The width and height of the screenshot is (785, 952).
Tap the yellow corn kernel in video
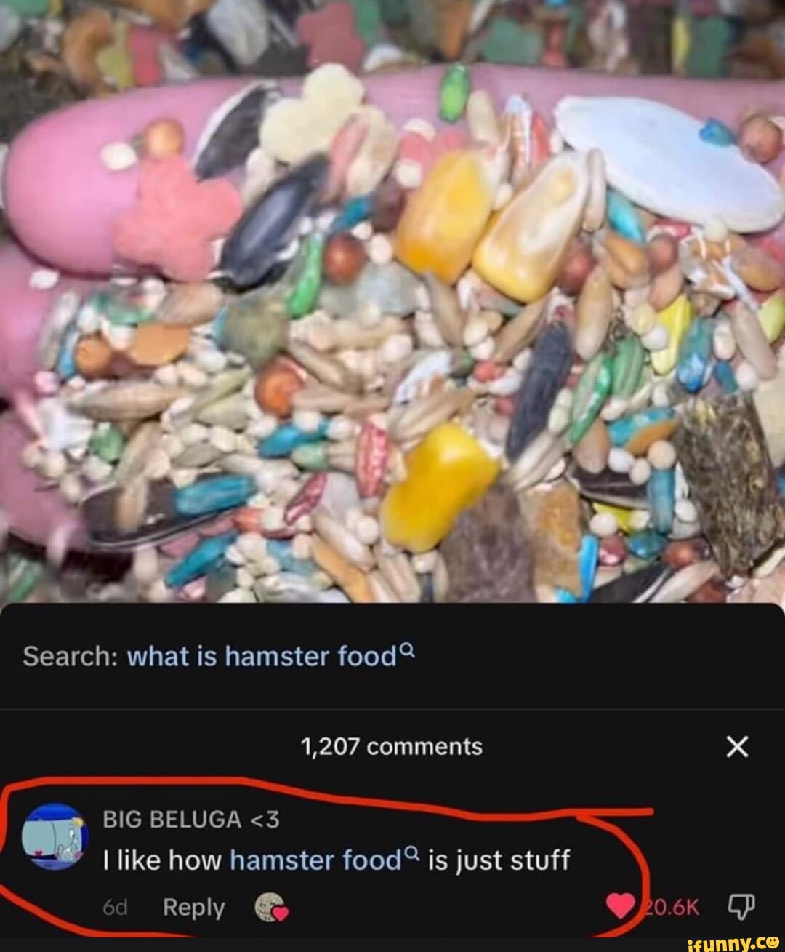click(439, 486)
